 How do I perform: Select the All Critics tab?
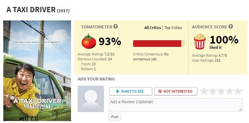153,28
